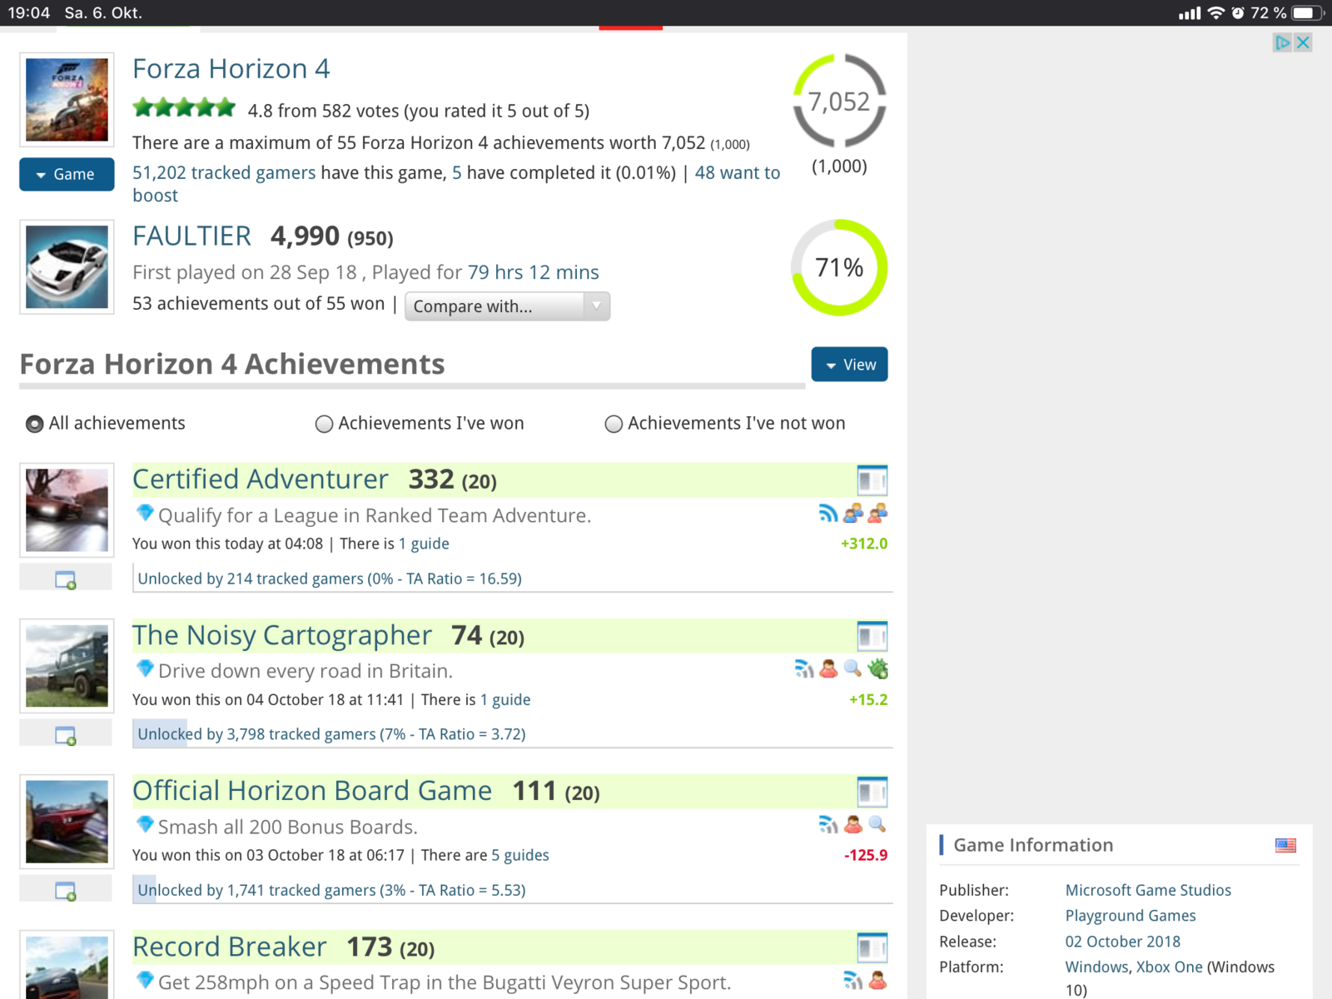The height and width of the screenshot is (999, 1332).
Task: Open the Xbox One platform link
Action: [x=1170, y=967]
